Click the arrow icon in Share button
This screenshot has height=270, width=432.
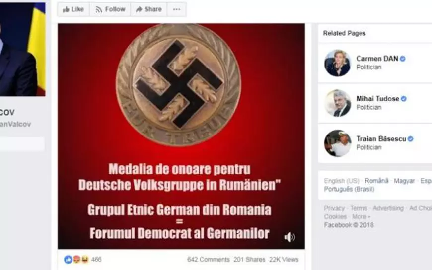pos(139,9)
